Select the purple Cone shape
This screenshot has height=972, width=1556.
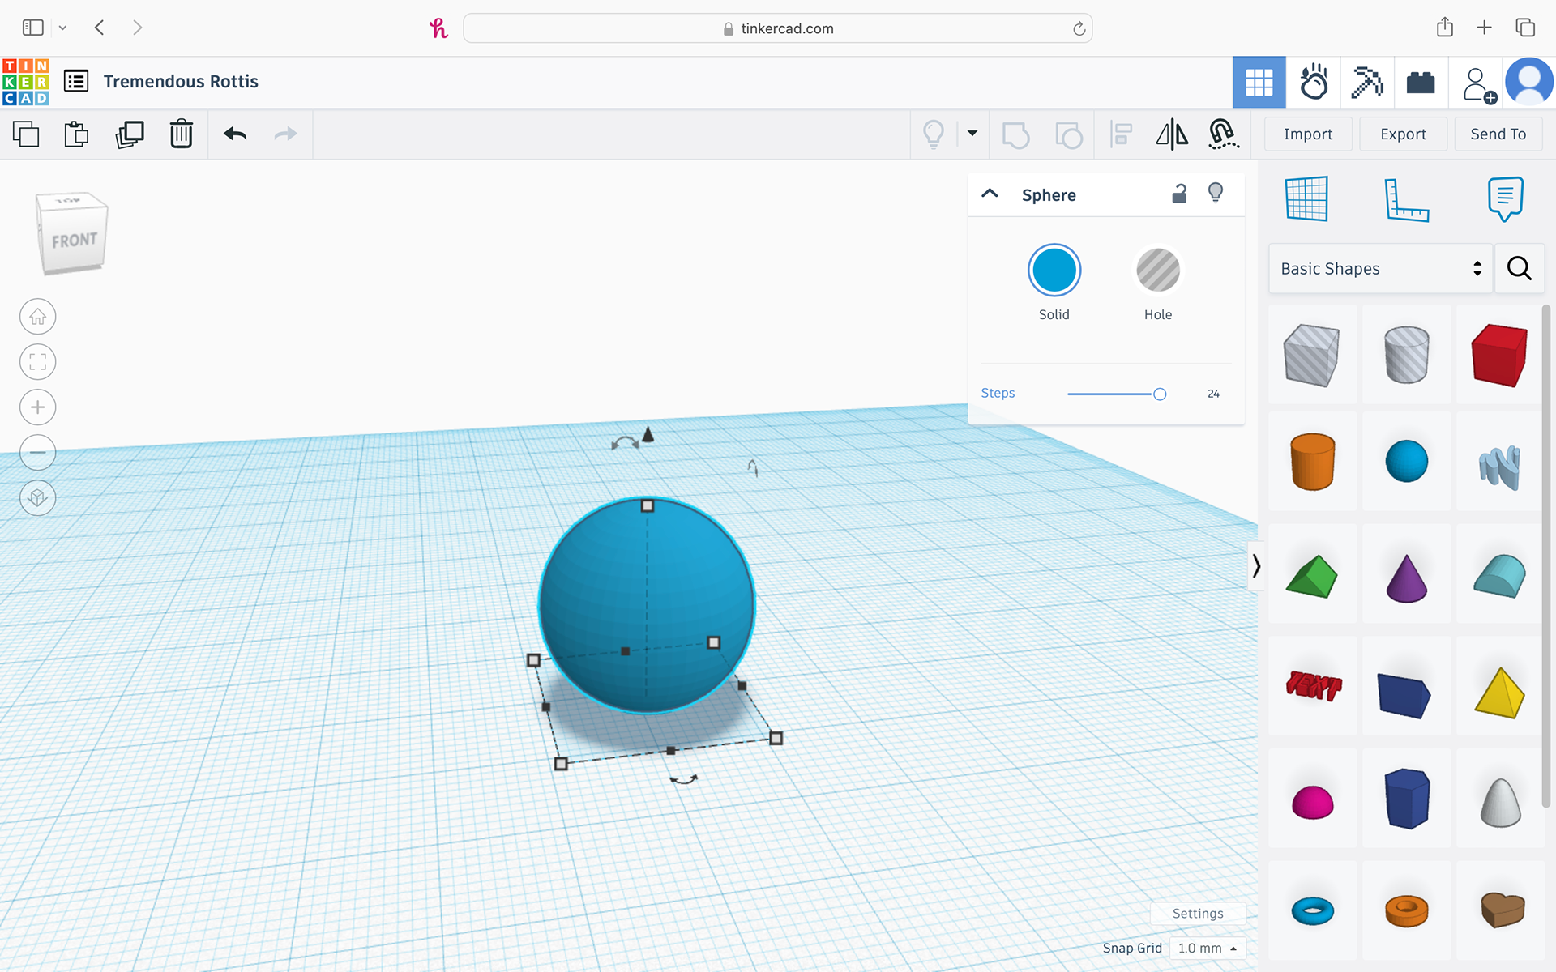(1406, 578)
